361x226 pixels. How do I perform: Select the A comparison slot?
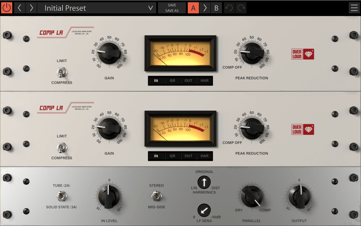(x=193, y=8)
